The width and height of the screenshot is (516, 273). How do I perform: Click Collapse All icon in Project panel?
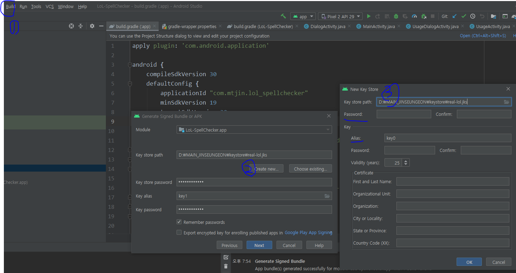click(x=81, y=26)
